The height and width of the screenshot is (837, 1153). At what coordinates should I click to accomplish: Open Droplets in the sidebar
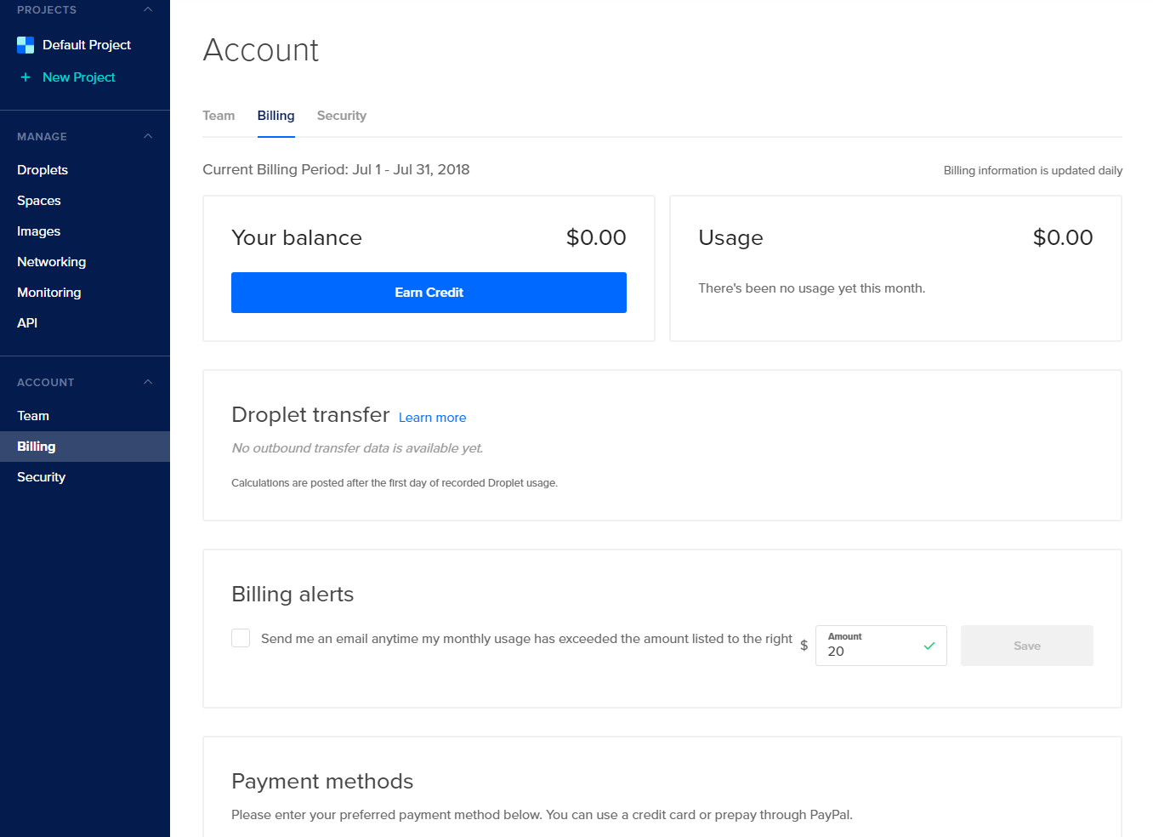pos(43,170)
